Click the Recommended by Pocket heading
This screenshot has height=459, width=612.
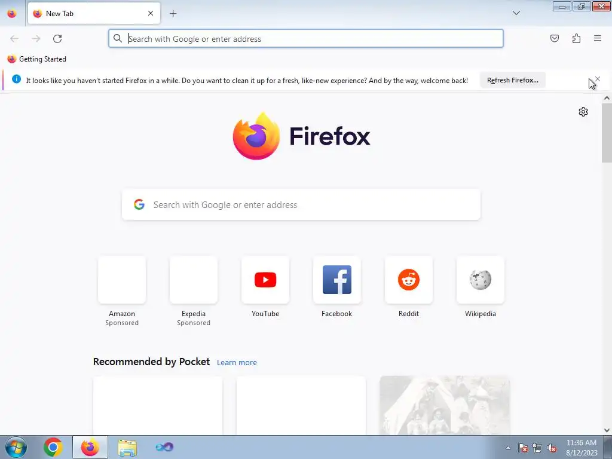[151, 362]
